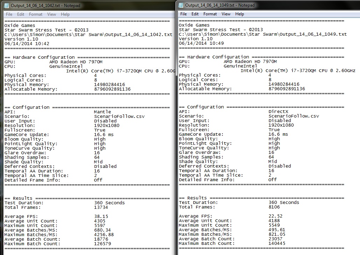
Task: Open Format menu in left Notepad window
Action: (36, 14)
